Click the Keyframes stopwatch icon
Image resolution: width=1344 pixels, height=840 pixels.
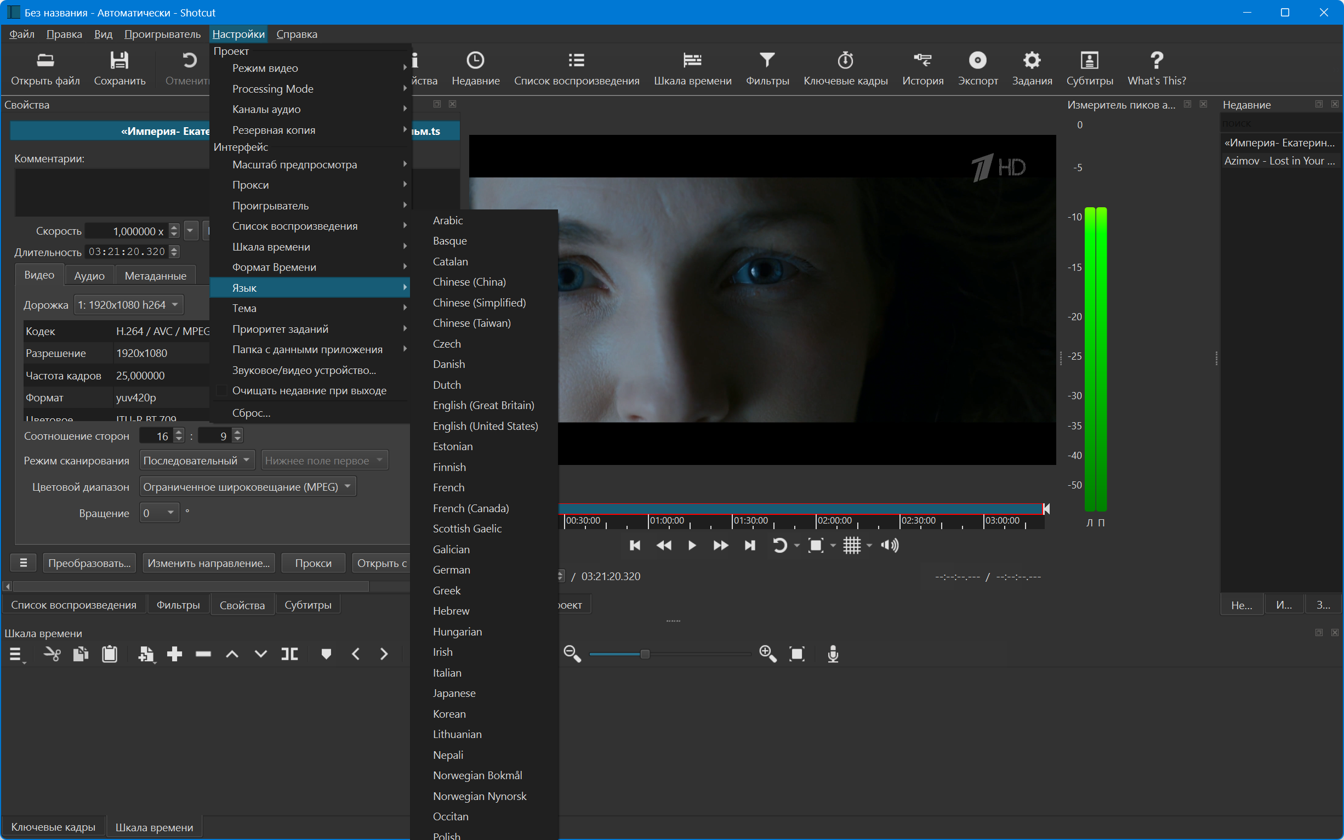845,60
